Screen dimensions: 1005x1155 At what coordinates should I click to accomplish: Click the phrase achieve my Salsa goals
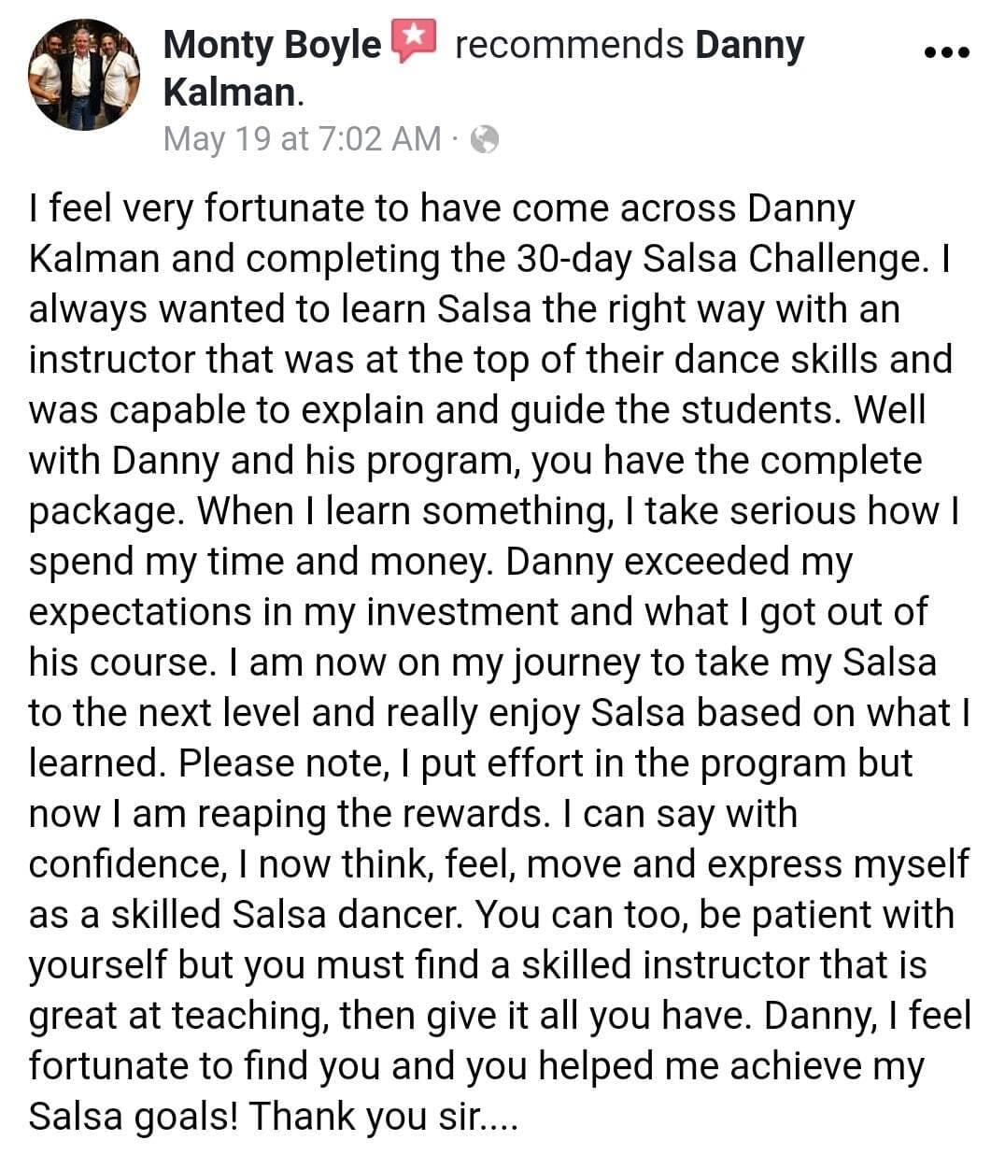tap(476, 1091)
